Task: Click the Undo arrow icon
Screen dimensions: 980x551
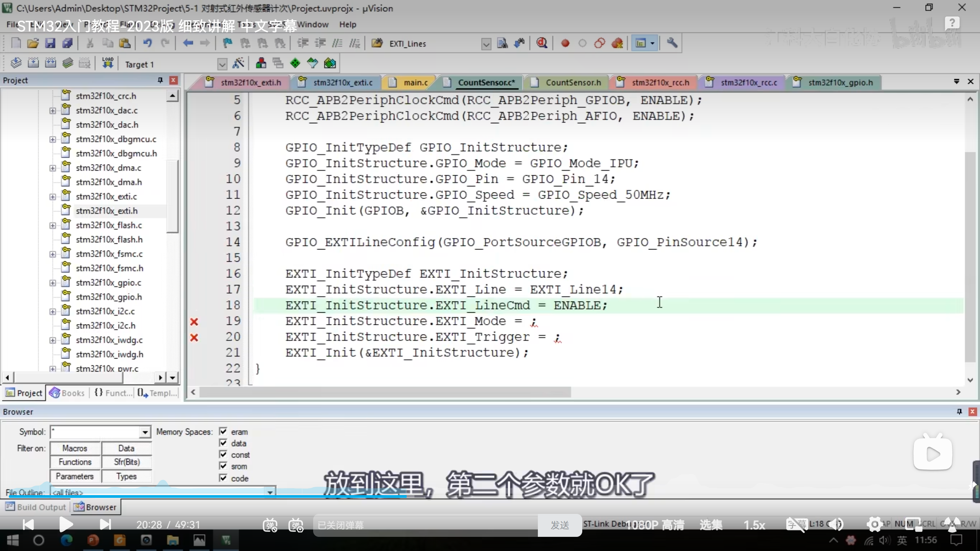Action: 147,43
